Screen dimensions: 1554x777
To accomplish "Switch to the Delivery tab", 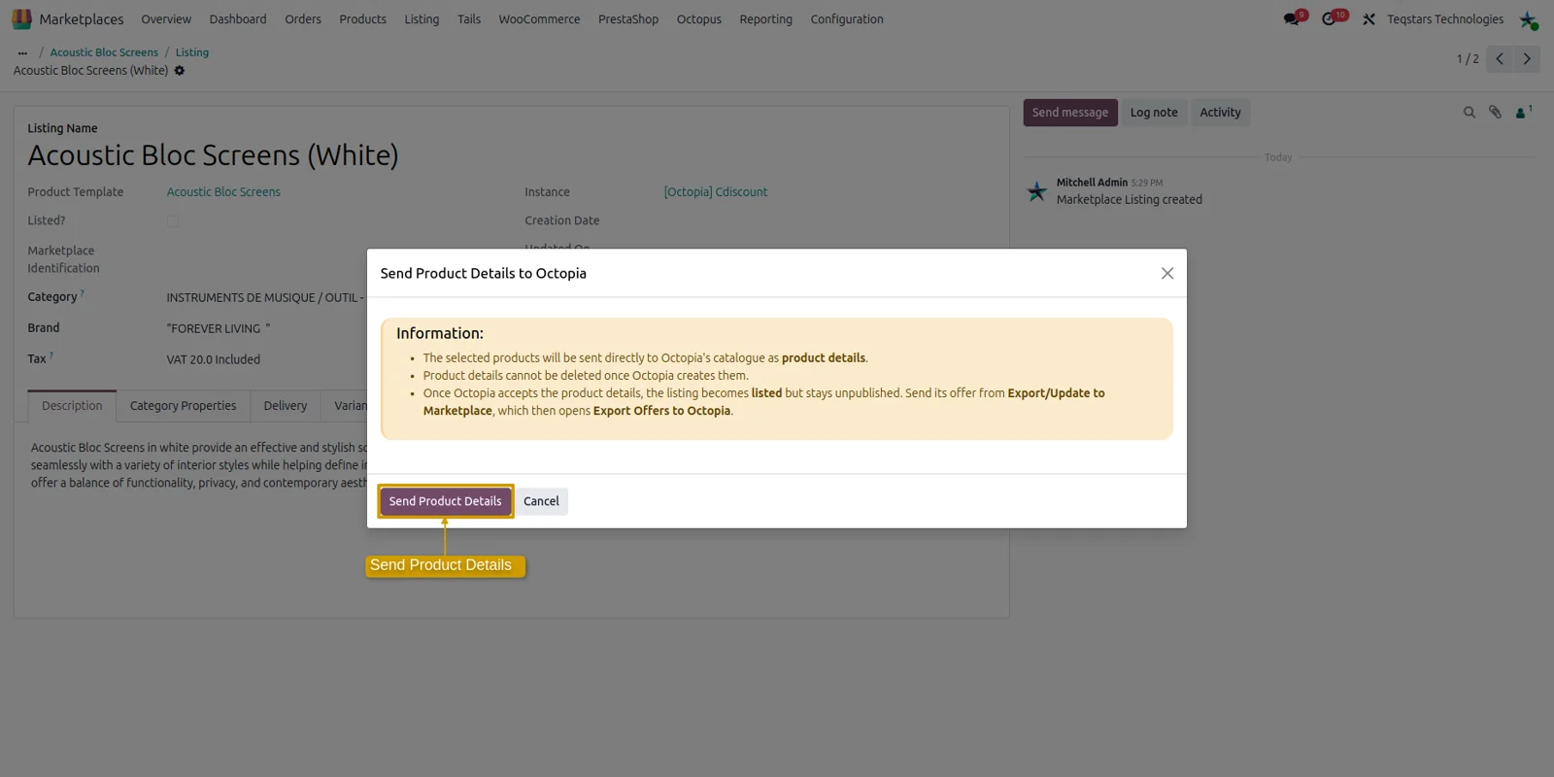I will coord(286,406).
